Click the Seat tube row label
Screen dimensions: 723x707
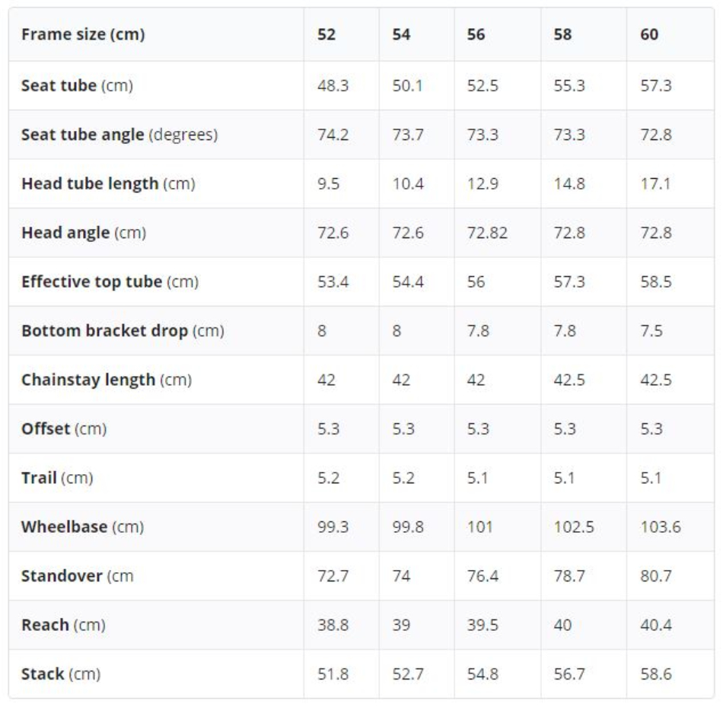coord(77,86)
